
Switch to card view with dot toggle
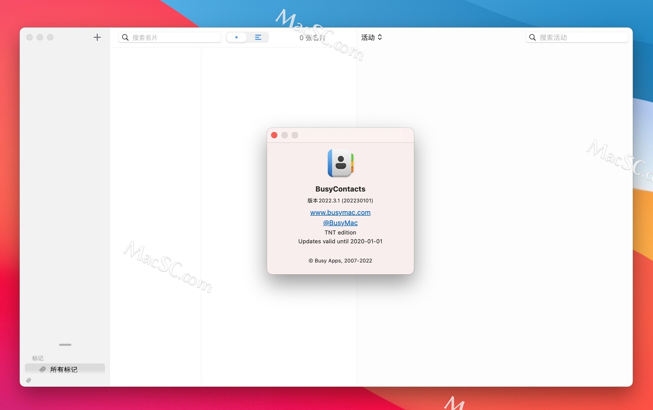pos(236,37)
